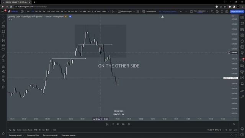Open favorites toolbar star at bottom left

click(3, 133)
